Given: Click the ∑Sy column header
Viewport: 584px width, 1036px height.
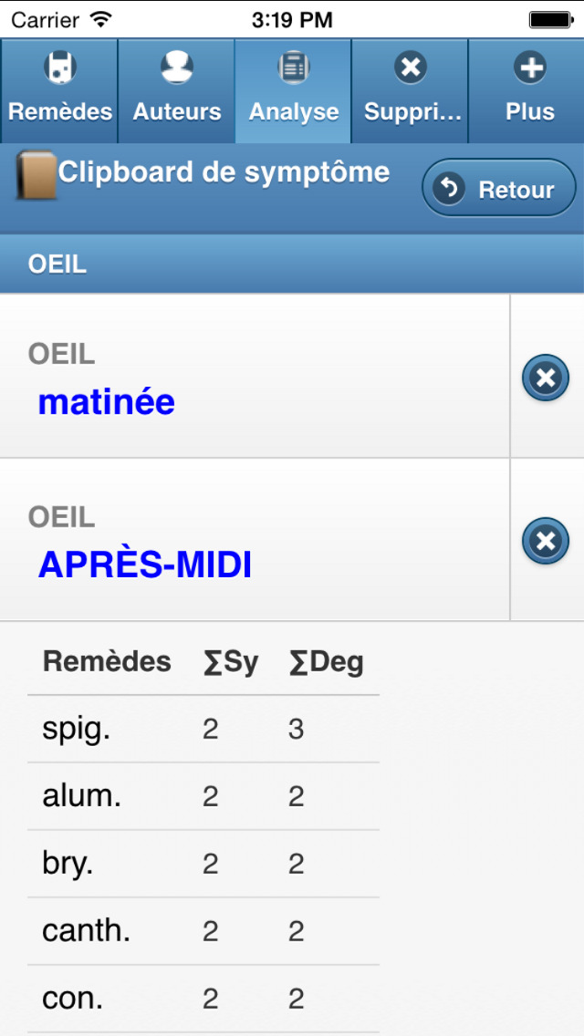Looking at the screenshot, I should pos(231,662).
